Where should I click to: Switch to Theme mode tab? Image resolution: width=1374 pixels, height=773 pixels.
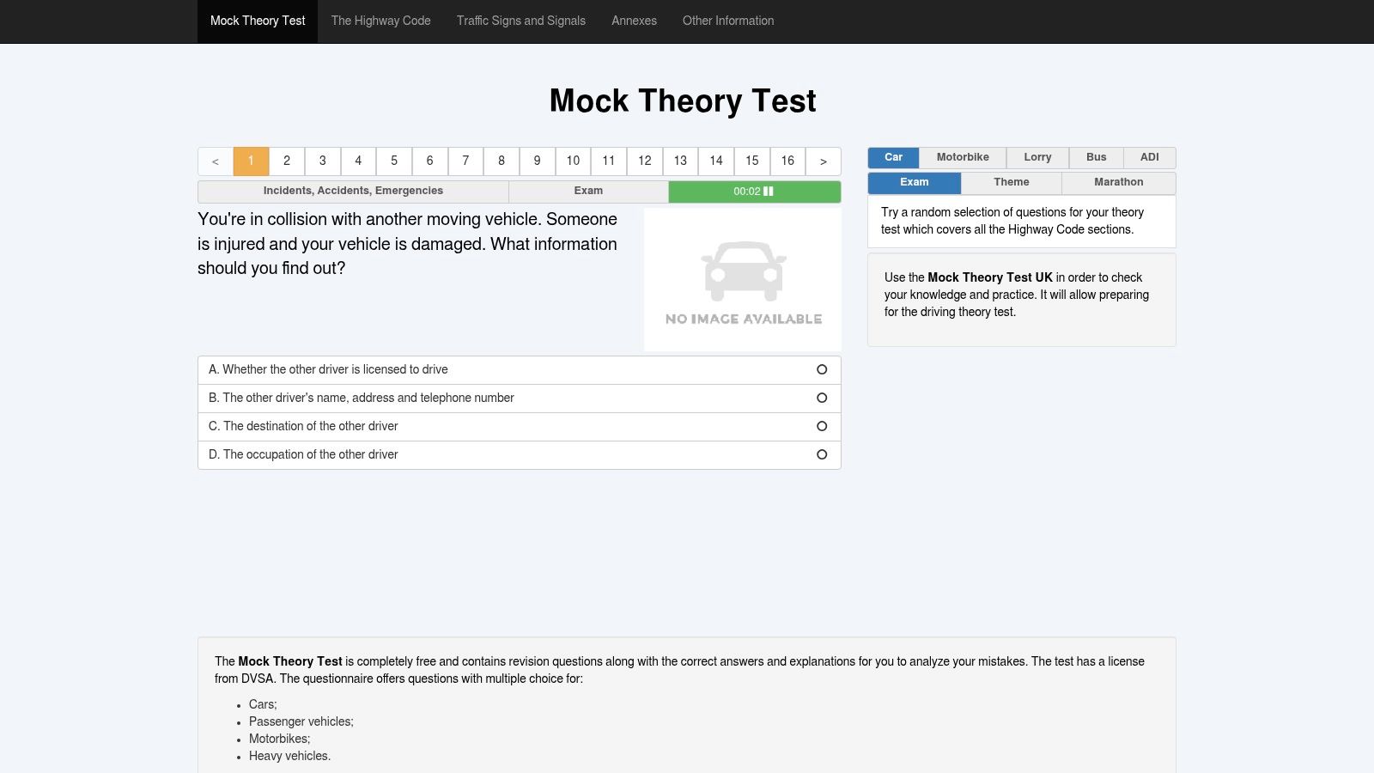click(1012, 183)
